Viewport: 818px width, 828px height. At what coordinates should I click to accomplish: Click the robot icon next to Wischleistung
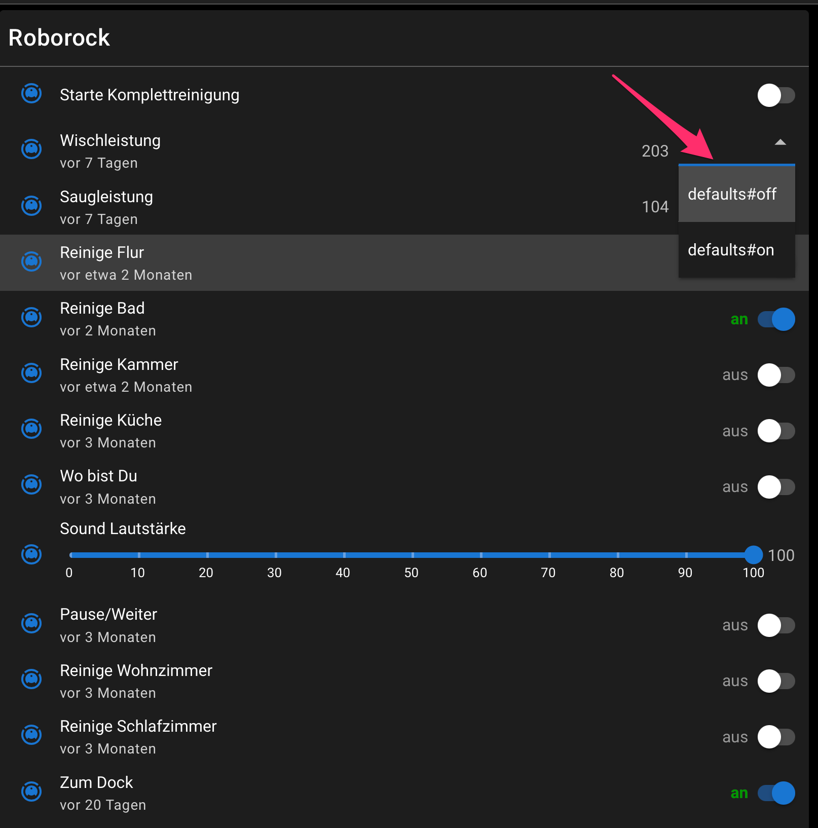(x=31, y=149)
